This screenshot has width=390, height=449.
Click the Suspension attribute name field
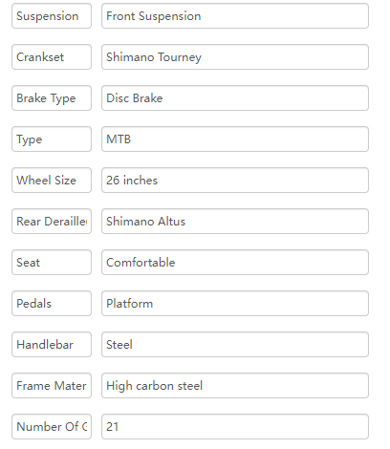coord(52,16)
